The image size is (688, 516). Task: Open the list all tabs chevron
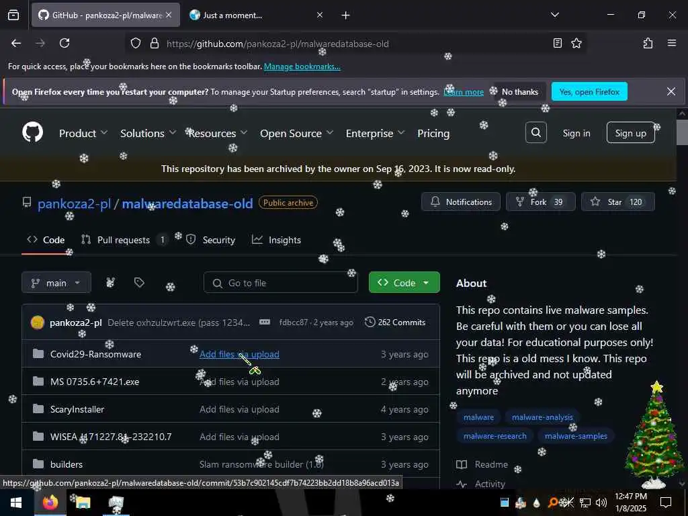[x=554, y=15]
